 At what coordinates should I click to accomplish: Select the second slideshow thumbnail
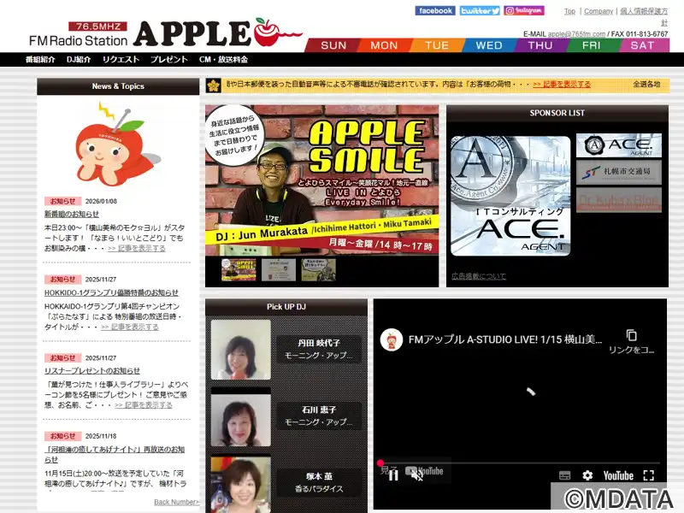tap(279, 269)
